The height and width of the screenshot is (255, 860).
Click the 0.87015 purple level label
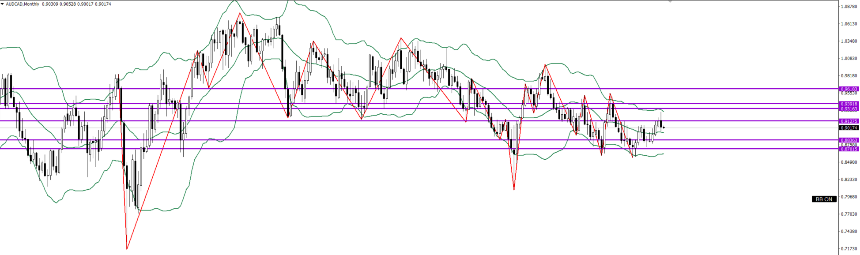pos(849,149)
